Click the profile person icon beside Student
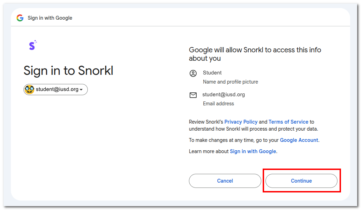The width and height of the screenshot is (361, 210). 193,73
